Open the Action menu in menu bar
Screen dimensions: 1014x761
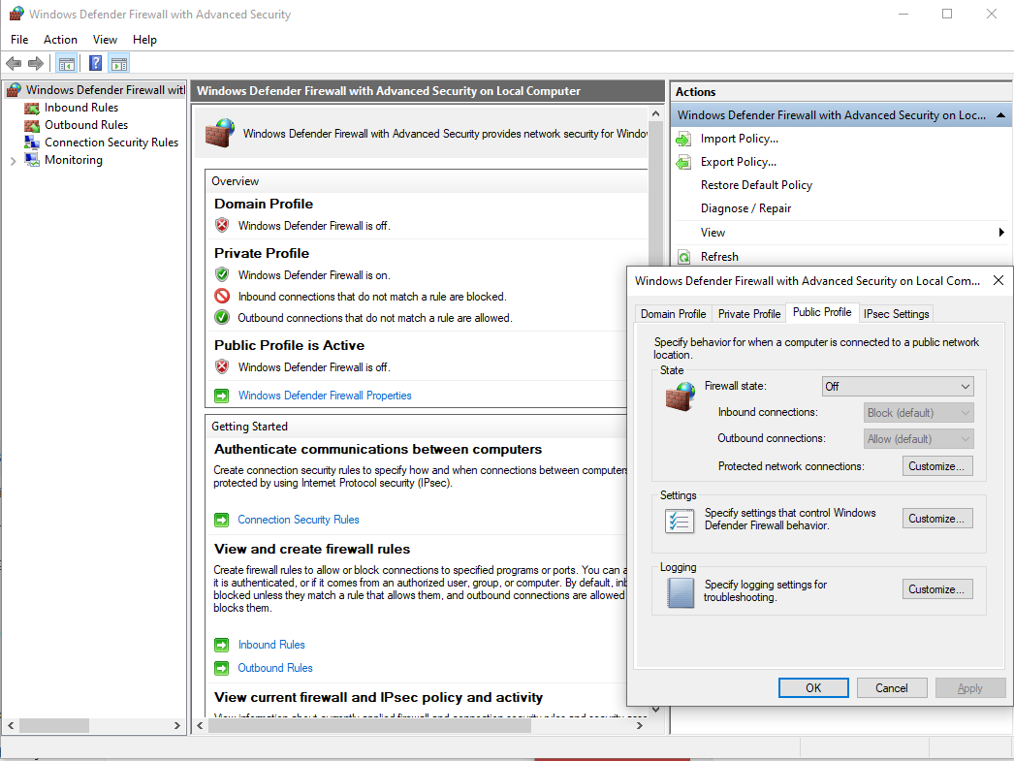60,40
